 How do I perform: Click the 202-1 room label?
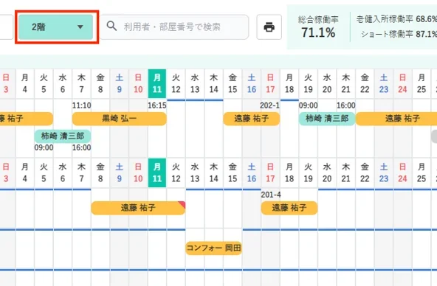tap(269, 105)
